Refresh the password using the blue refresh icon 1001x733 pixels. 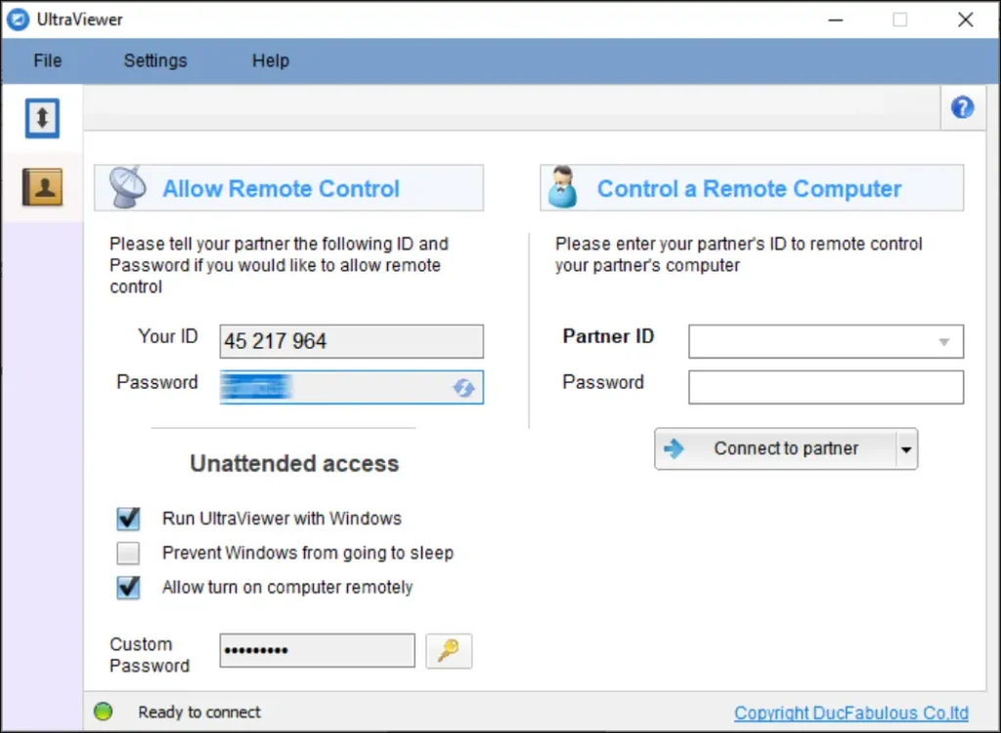pos(463,388)
